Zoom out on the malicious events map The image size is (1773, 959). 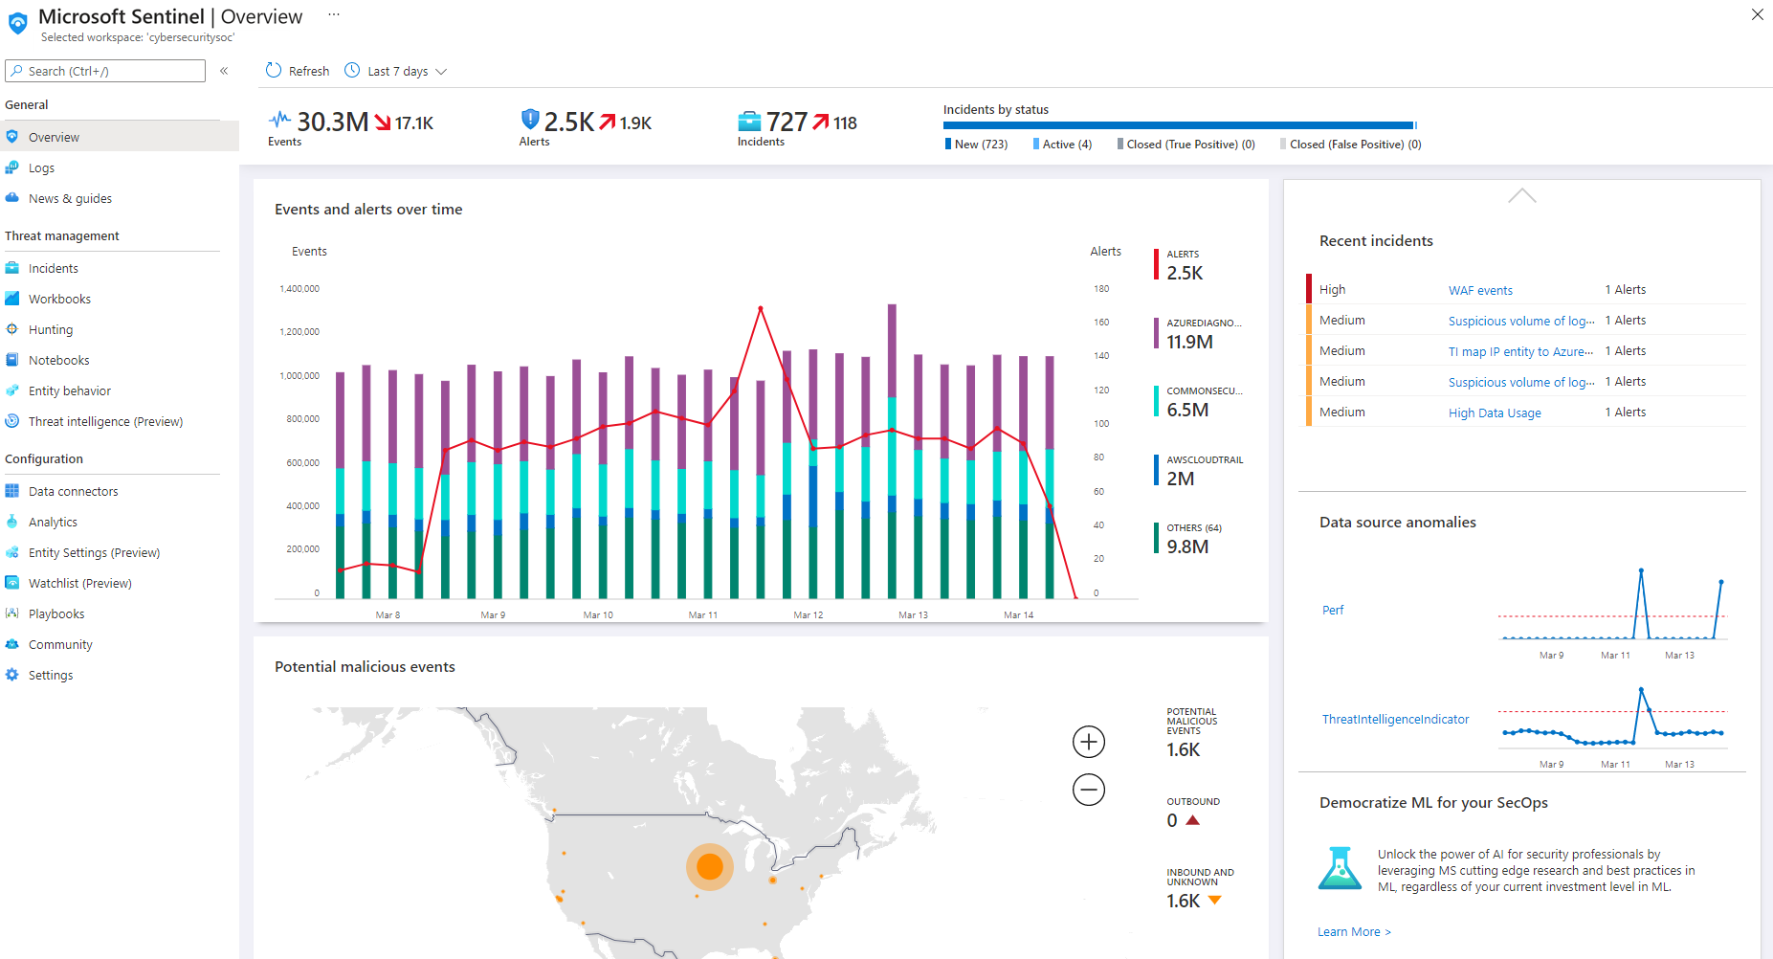[x=1089, y=790]
